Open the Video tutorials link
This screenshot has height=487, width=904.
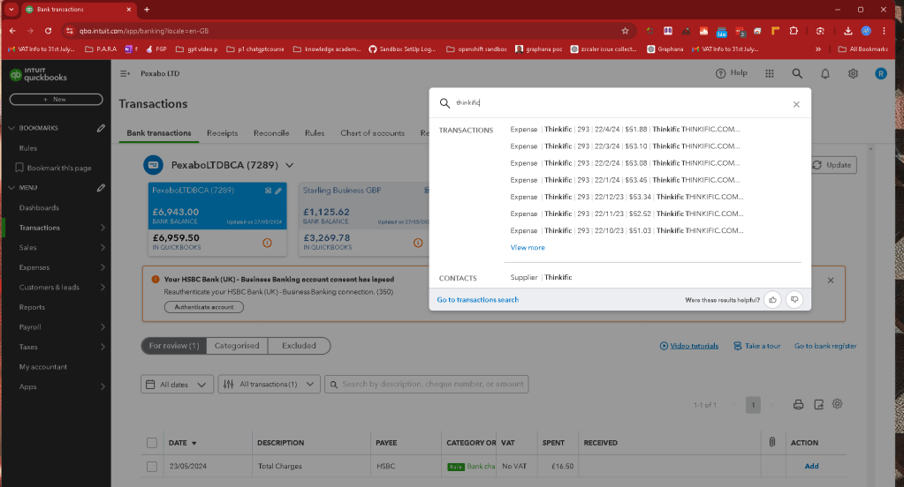689,346
